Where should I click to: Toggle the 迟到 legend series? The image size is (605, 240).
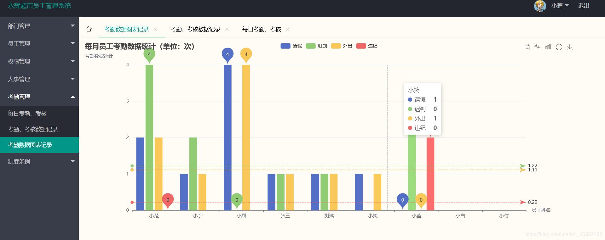(x=316, y=46)
